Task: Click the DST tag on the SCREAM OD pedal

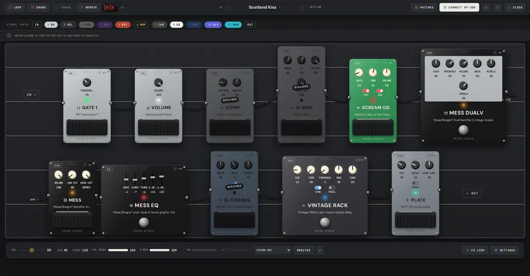Action: [358, 63]
